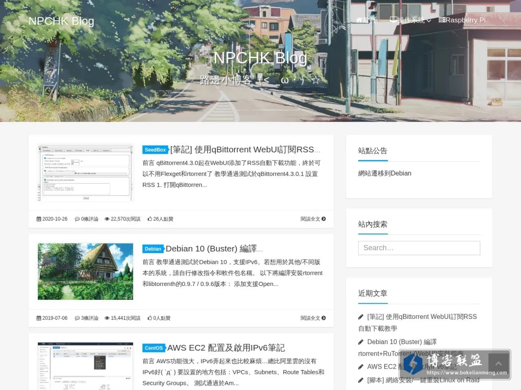The height and width of the screenshot is (390, 521).
Task: Read full qBittorrent article via 閱讀全文
Action: [313, 219]
